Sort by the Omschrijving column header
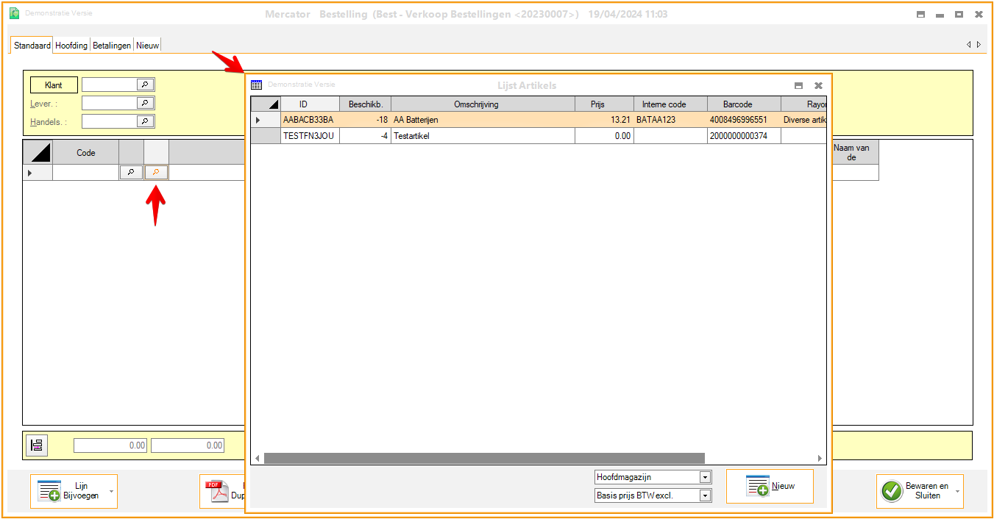 482,104
